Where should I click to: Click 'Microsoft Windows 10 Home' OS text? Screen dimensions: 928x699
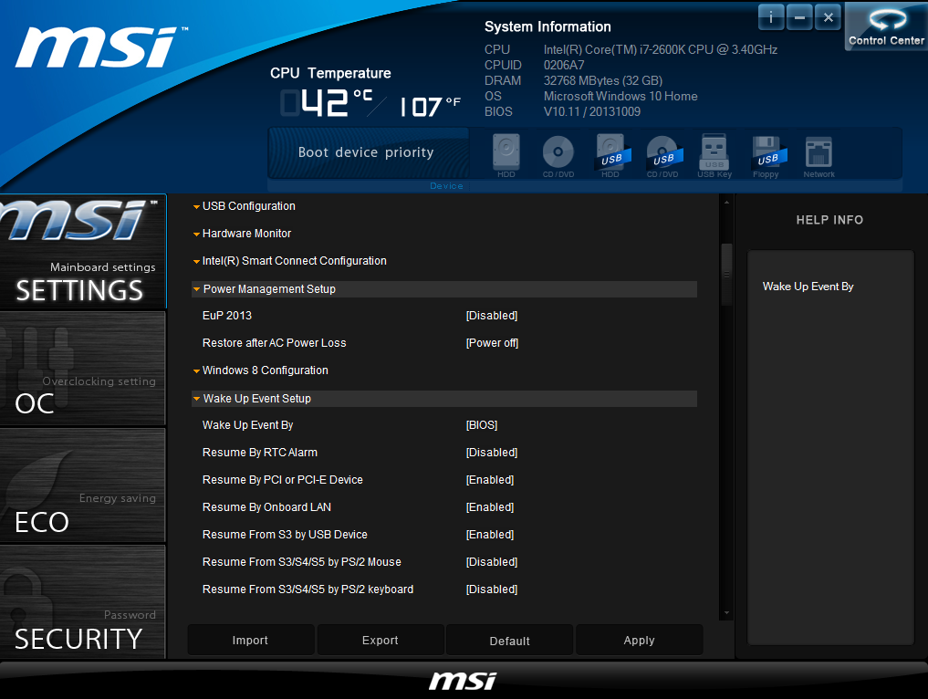[x=620, y=96]
